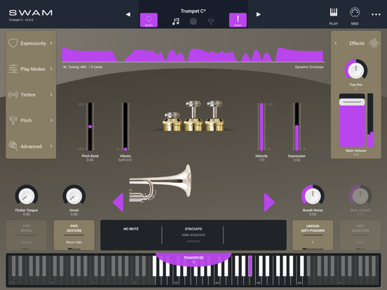
Task: Toggle the Pipe Gesture Norm Valv option
Action: 74,235
